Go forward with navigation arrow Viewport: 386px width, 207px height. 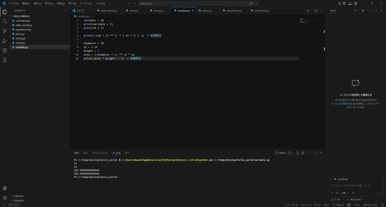coord(135,4)
